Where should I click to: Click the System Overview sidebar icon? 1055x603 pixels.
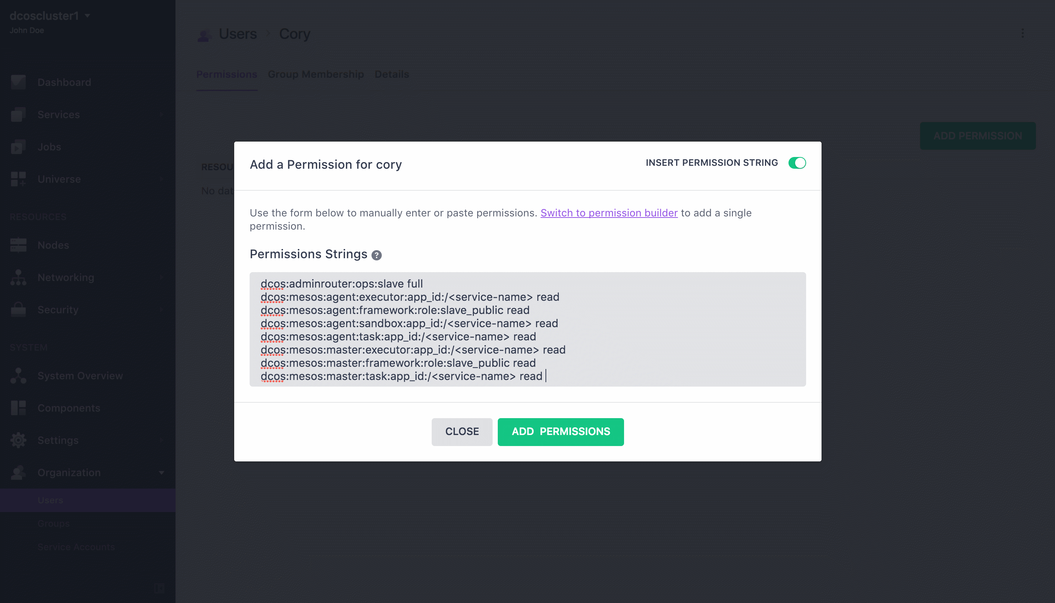pyautogui.click(x=19, y=375)
